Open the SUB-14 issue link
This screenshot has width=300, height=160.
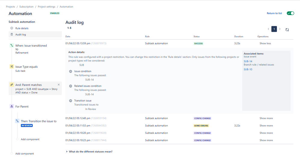pos(248,61)
